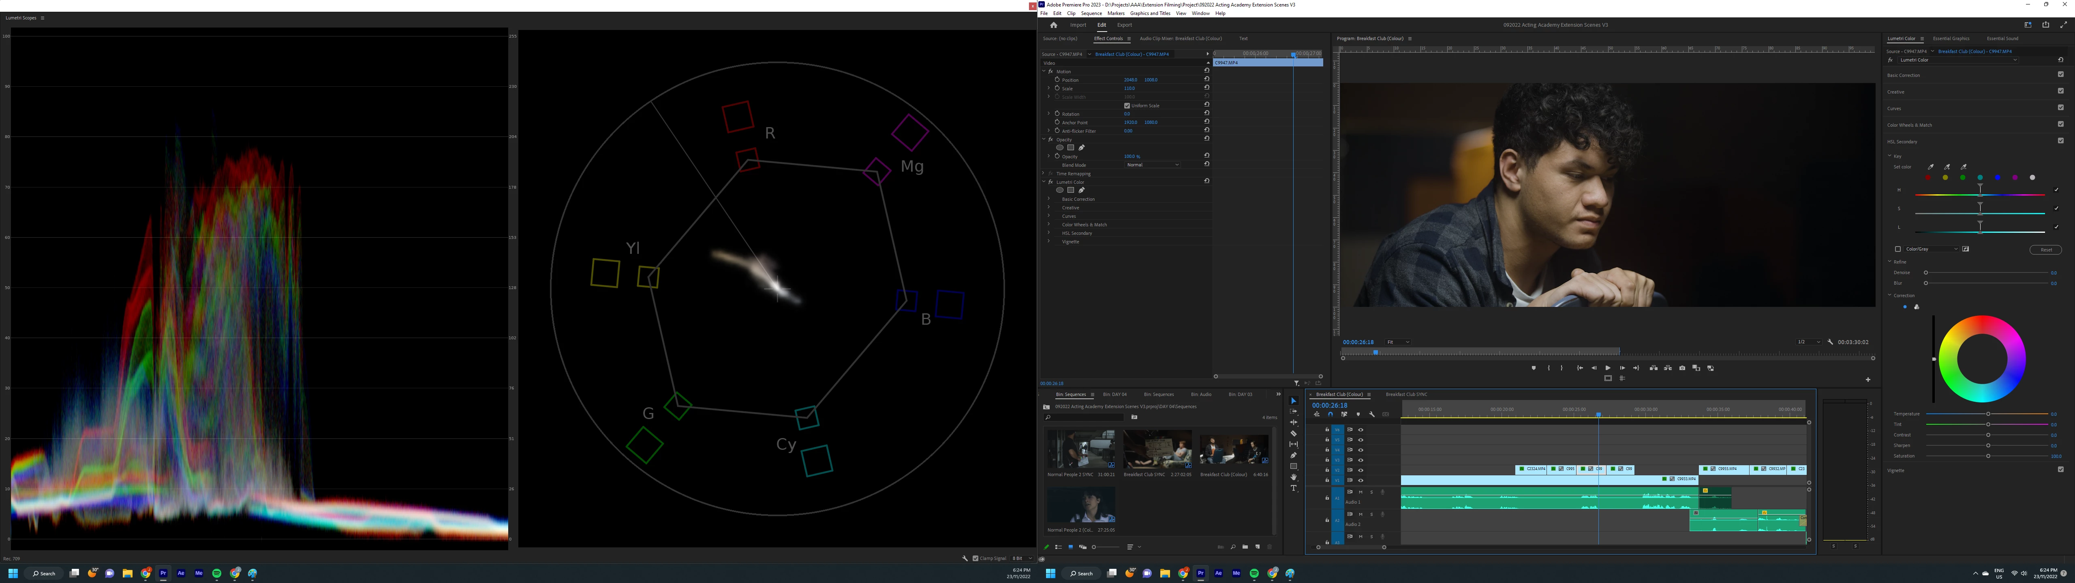Screen dimensions: 2075x583
Task: Expand the Vignette section in Effect Controls
Action: [1049, 242]
